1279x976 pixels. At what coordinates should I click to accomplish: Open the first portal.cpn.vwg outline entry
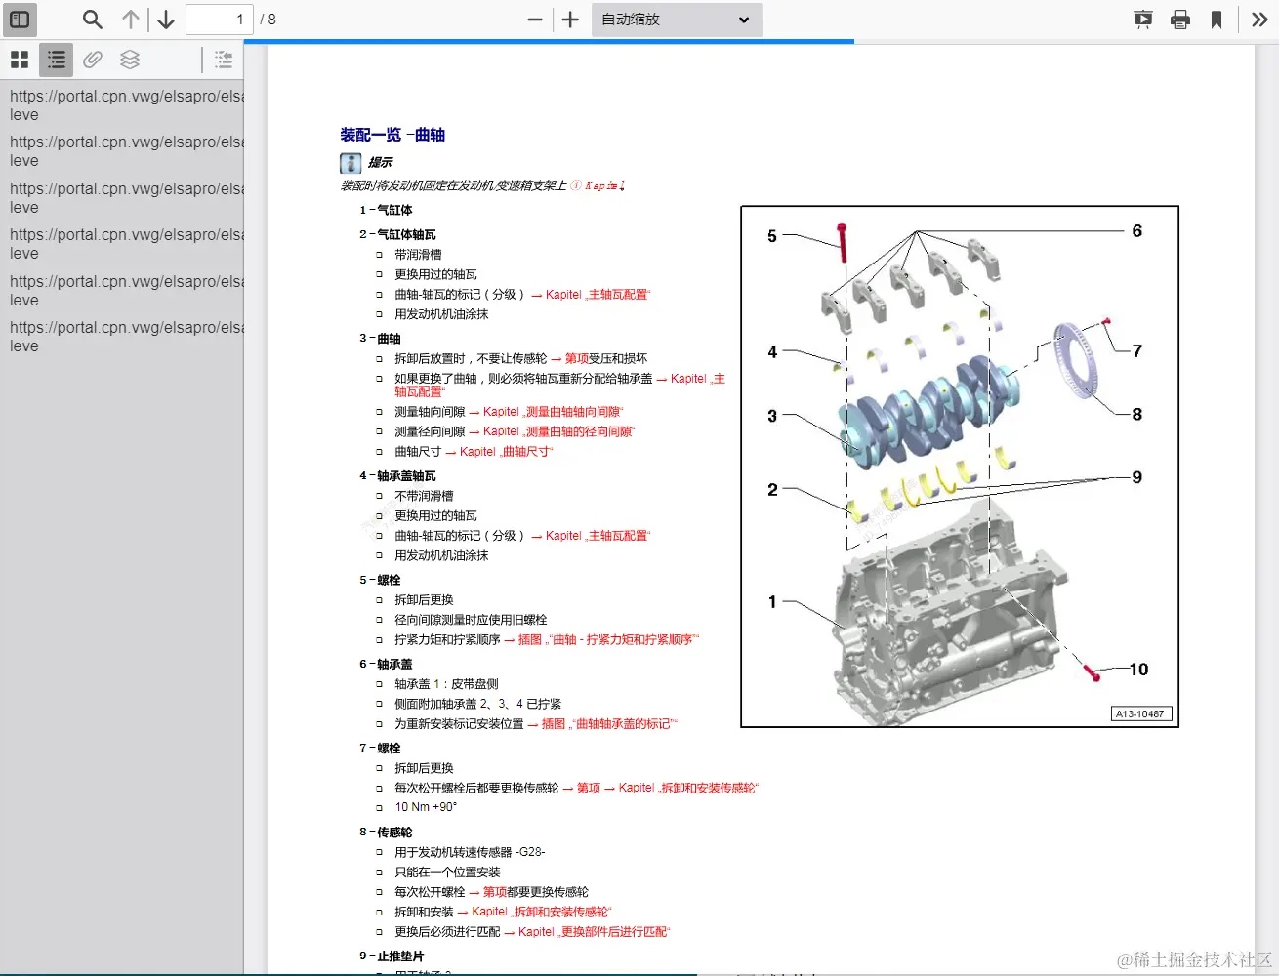click(x=127, y=105)
